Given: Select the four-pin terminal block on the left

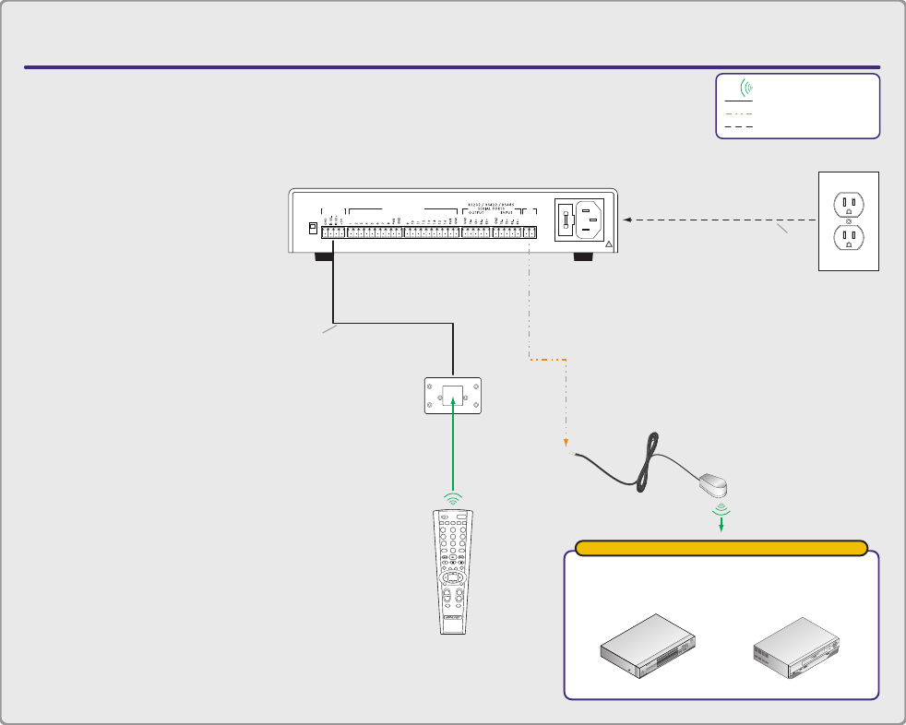Looking at the screenshot, I should point(333,232).
